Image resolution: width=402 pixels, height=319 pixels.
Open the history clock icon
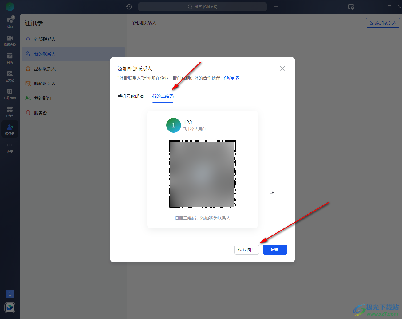click(x=129, y=7)
